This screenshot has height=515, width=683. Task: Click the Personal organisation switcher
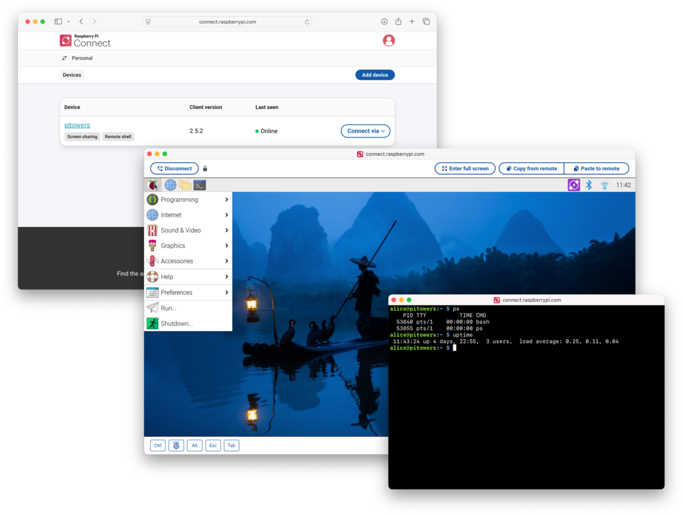click(77, 58)
